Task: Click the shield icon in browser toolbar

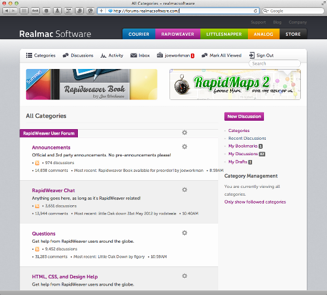Action: (46, 11)
